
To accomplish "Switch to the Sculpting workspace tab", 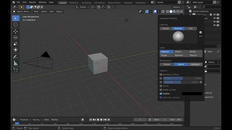I will [x=86, y=3].
